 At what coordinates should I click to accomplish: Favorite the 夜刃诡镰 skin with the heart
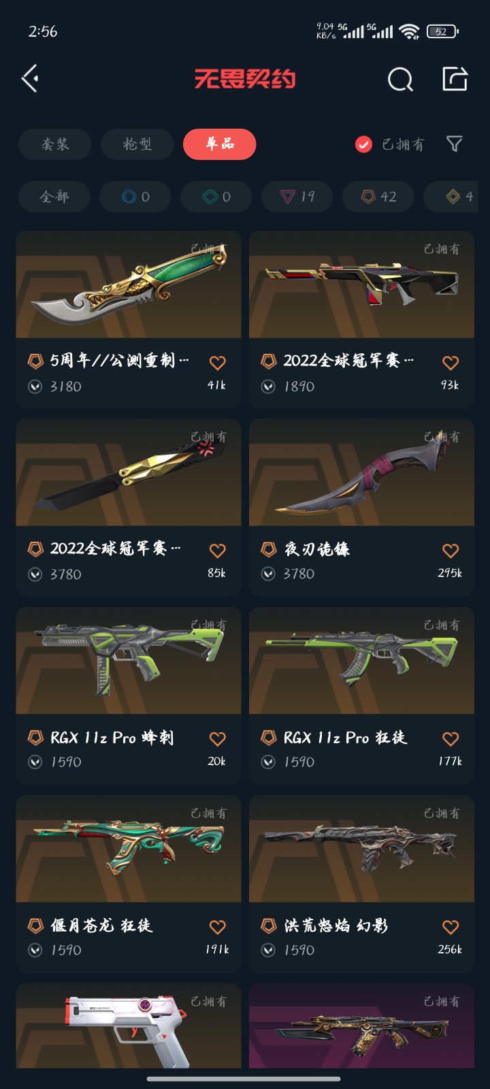coord(451,551)
